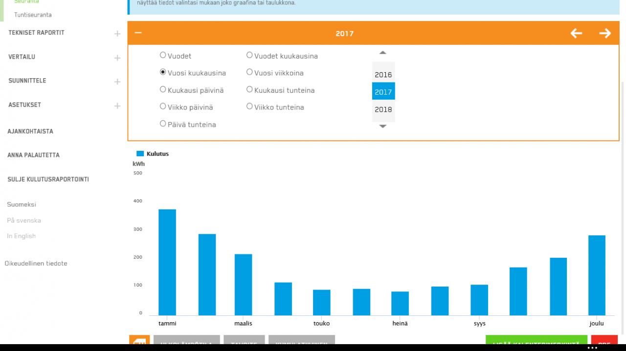Switch language to In English

tap(21, 236)
